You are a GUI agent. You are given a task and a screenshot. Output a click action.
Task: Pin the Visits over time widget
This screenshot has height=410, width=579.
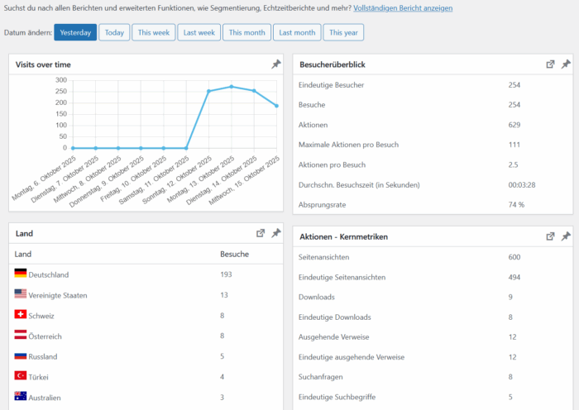pos(276,64)
